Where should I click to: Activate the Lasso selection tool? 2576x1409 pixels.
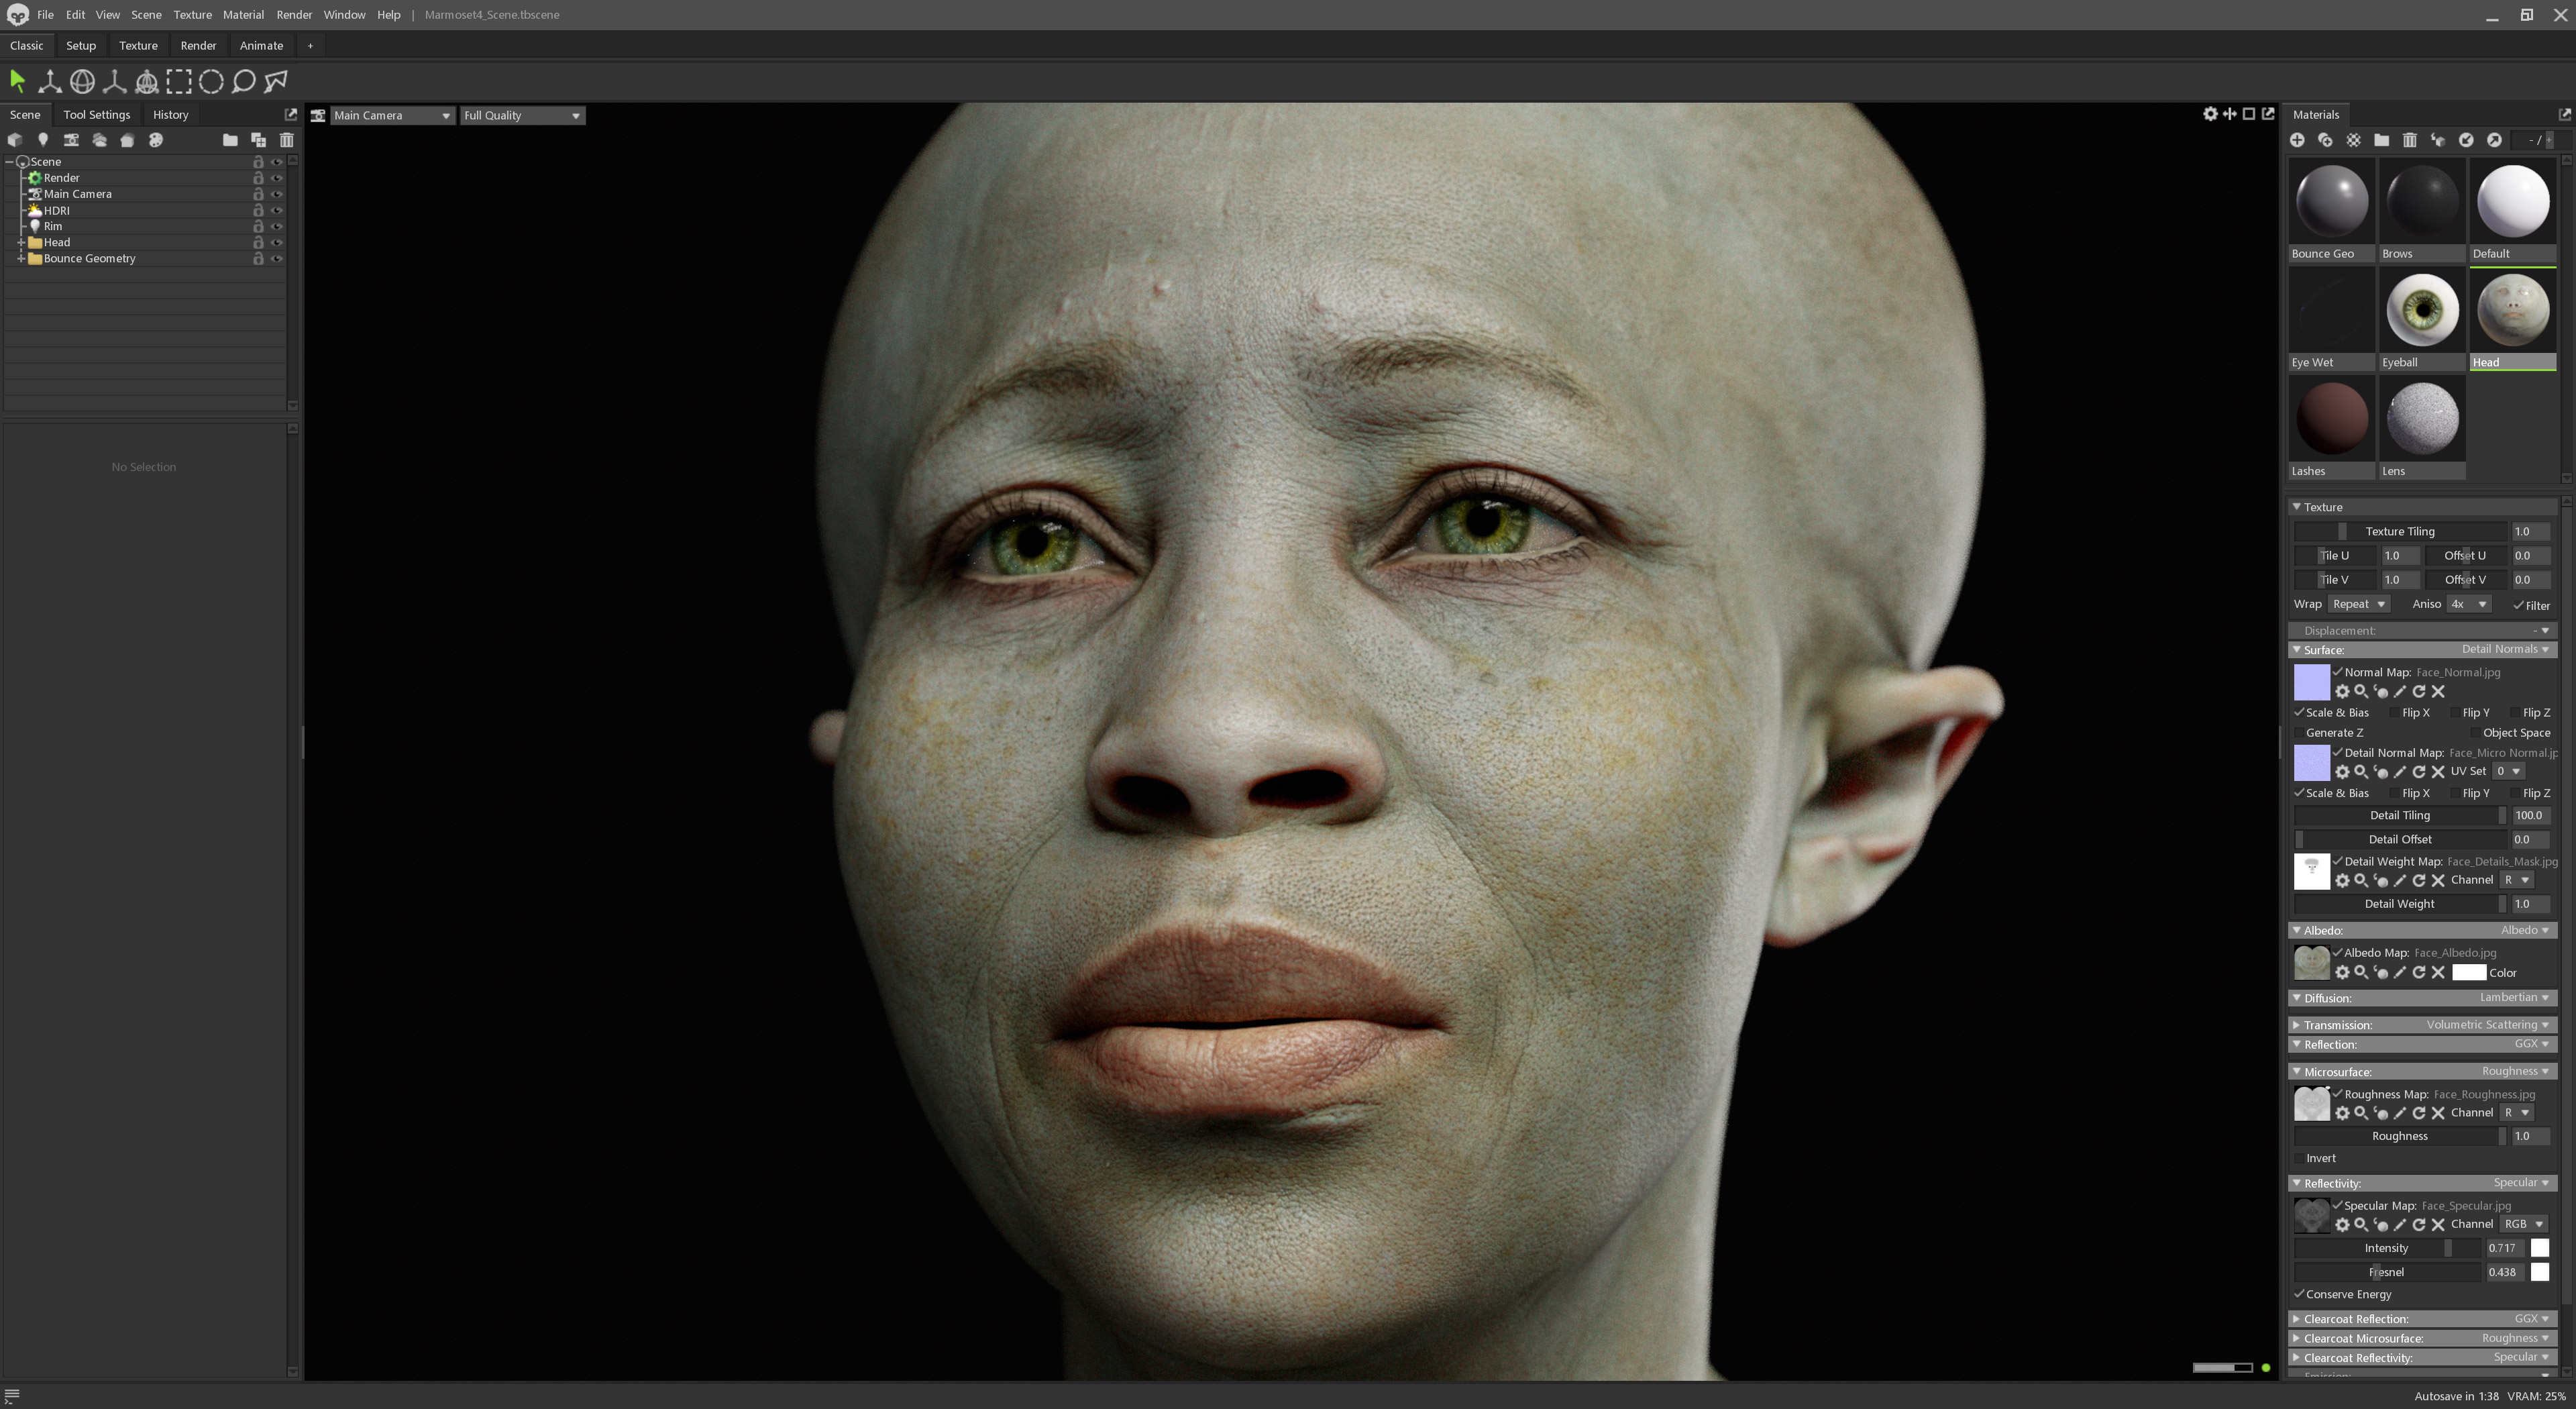tap(243, 82)
